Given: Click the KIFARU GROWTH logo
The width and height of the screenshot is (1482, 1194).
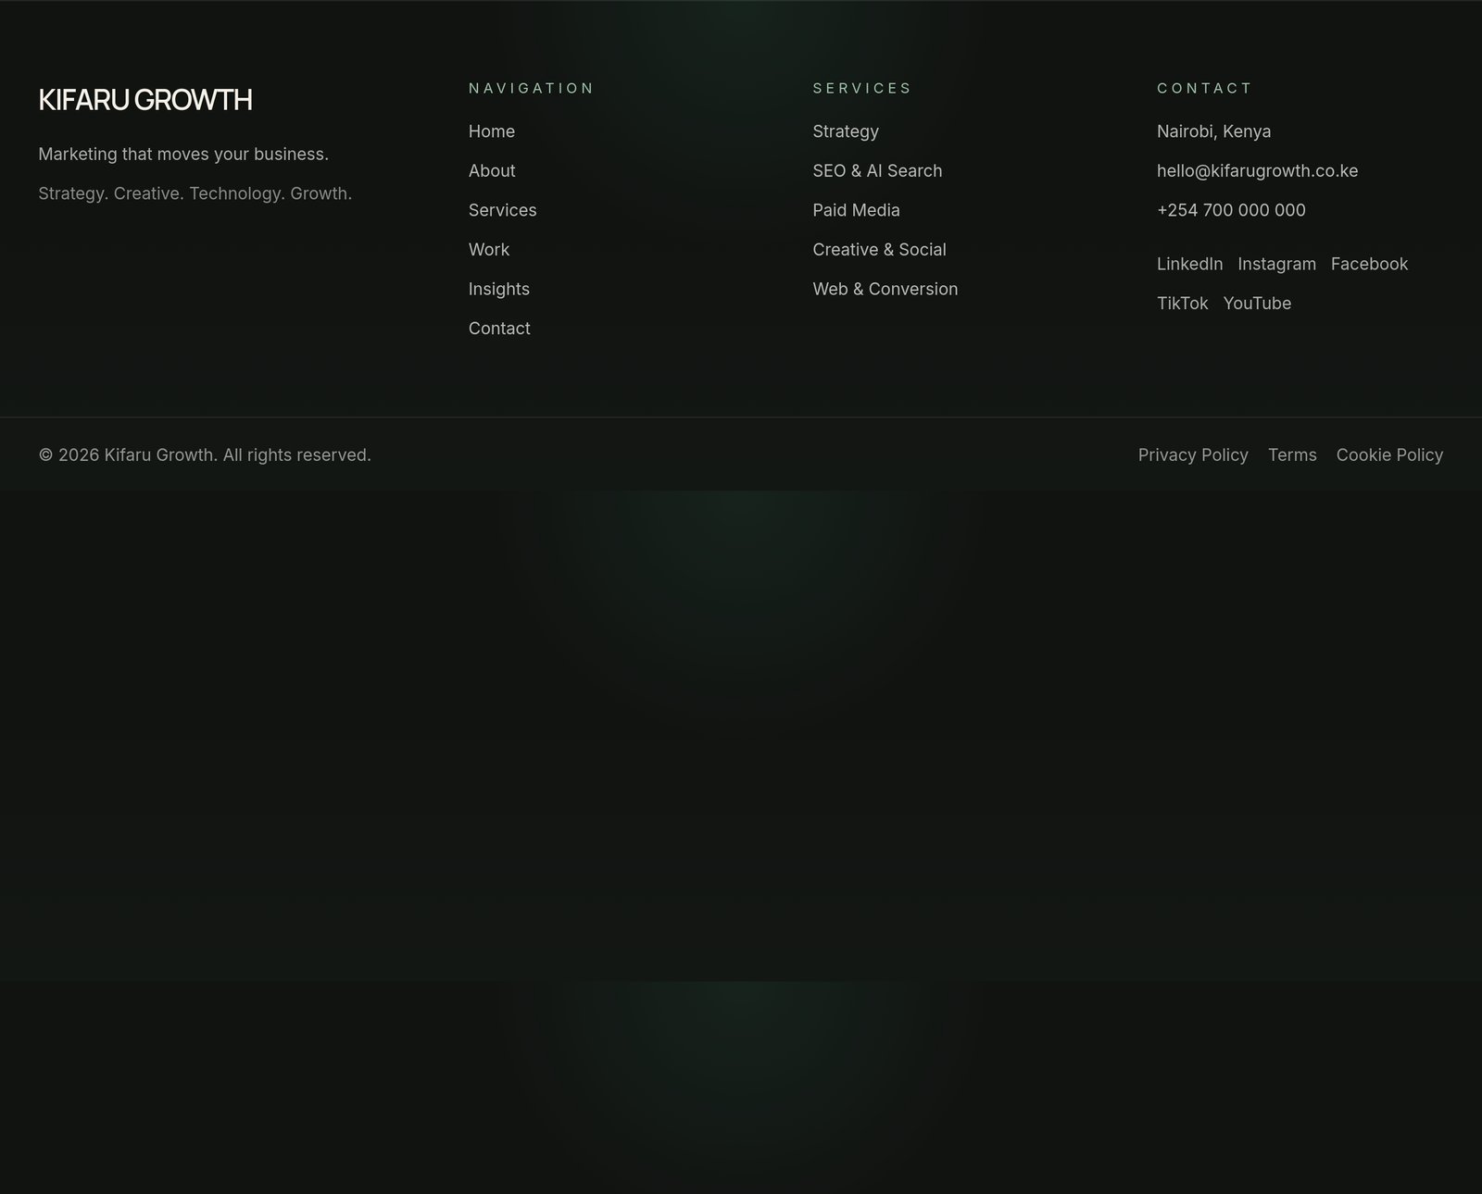Looking at the screenshot, I should 145,100.
